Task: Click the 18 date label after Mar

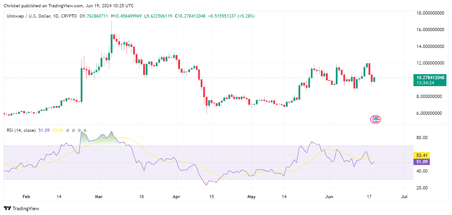Action: 141,197
